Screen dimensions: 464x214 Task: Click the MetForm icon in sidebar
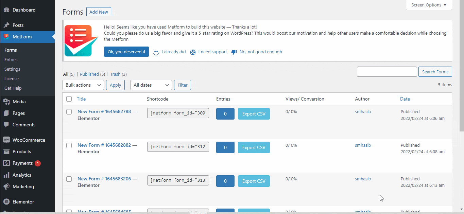click(6, 37)
